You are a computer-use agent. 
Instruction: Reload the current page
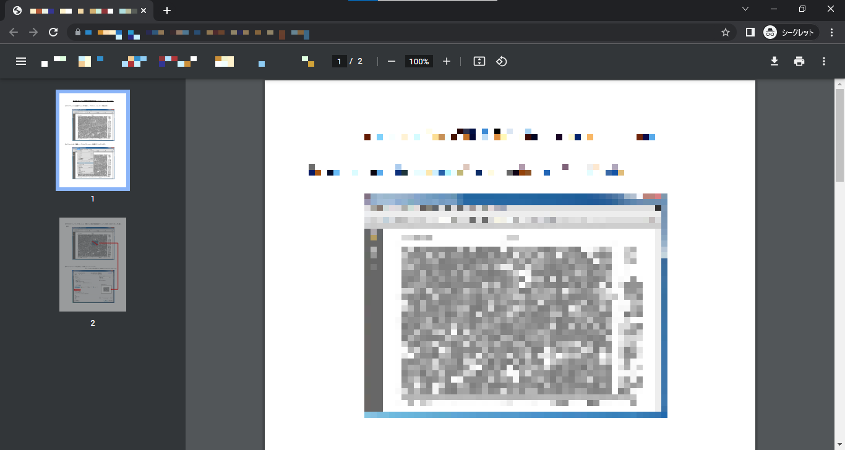[x=53, y=32]
